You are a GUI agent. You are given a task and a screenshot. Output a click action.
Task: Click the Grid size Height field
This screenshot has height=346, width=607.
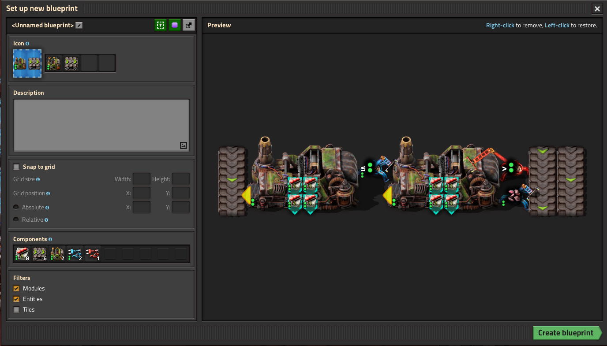tap(181, 179)
